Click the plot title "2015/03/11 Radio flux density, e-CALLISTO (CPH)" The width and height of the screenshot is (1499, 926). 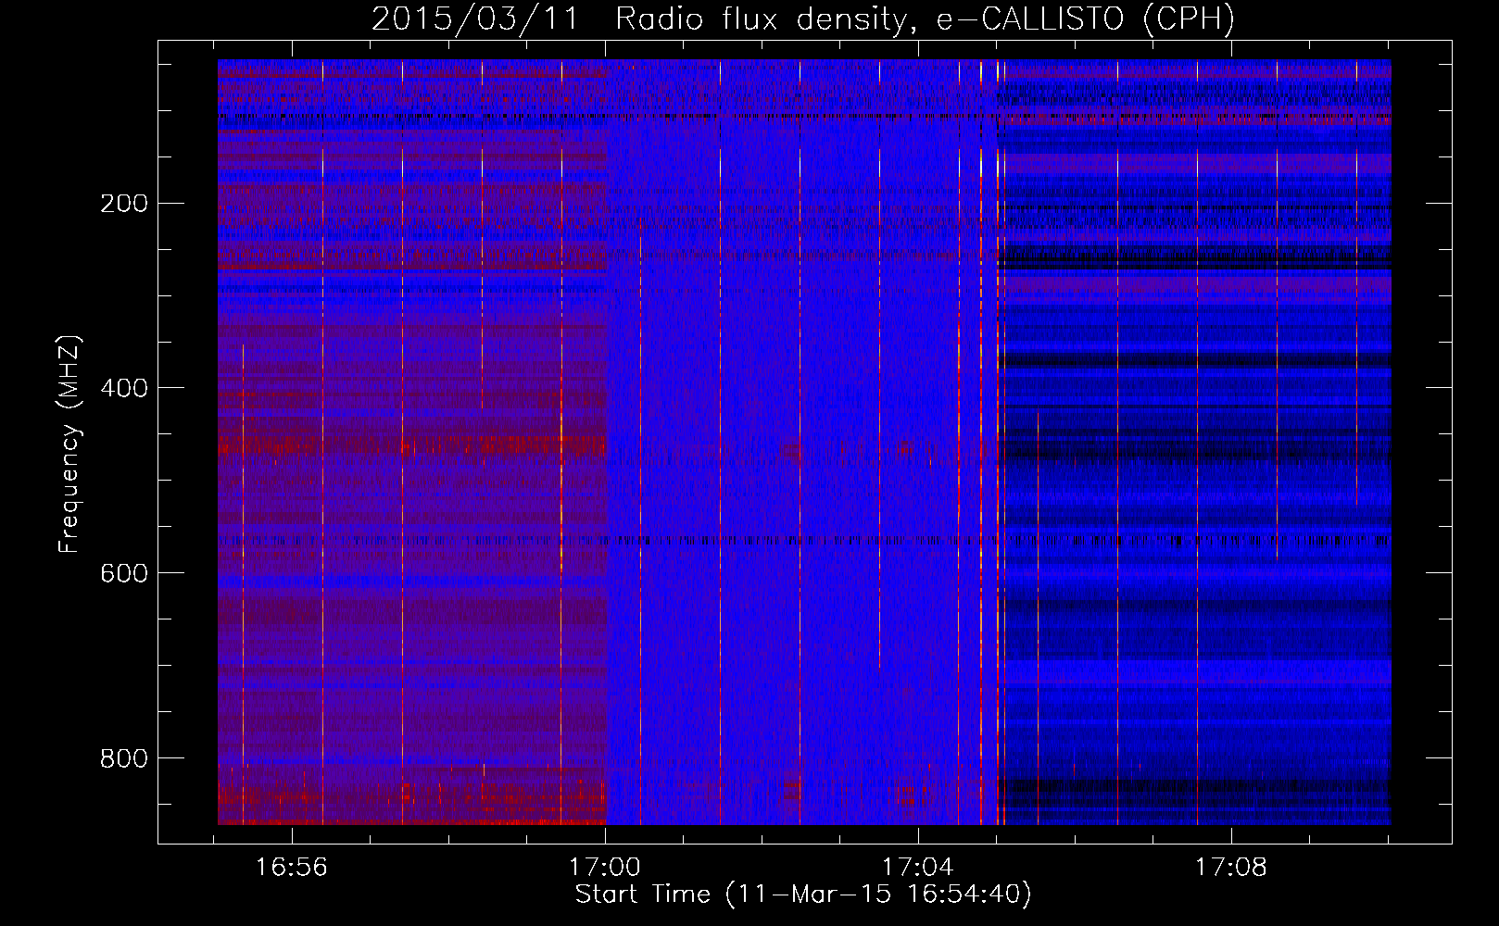tap(803, 19)
